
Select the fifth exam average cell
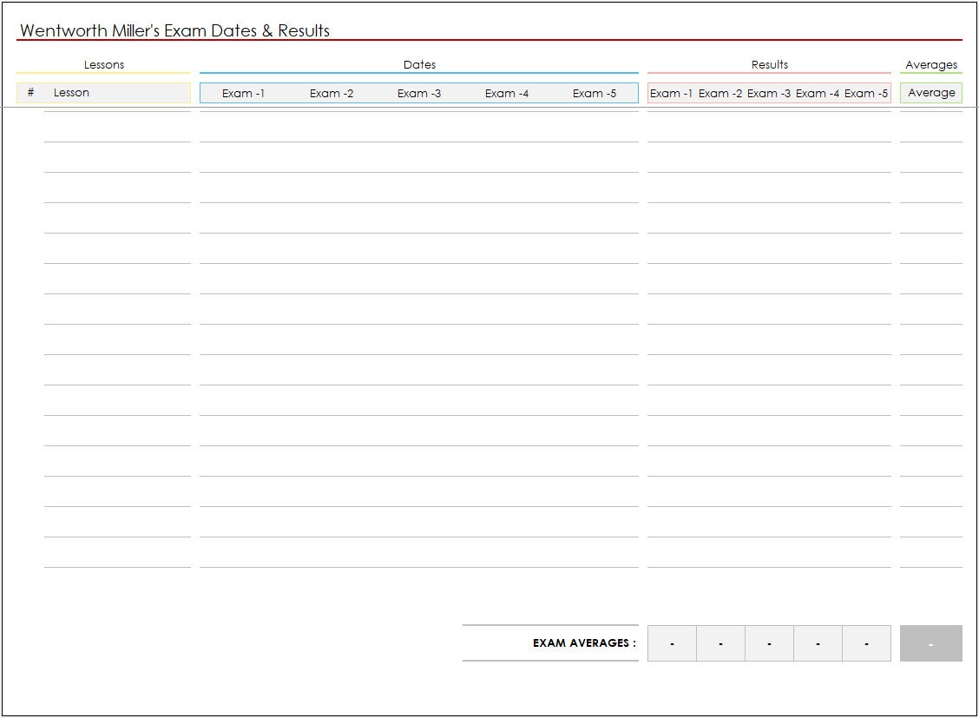(867, 643)
